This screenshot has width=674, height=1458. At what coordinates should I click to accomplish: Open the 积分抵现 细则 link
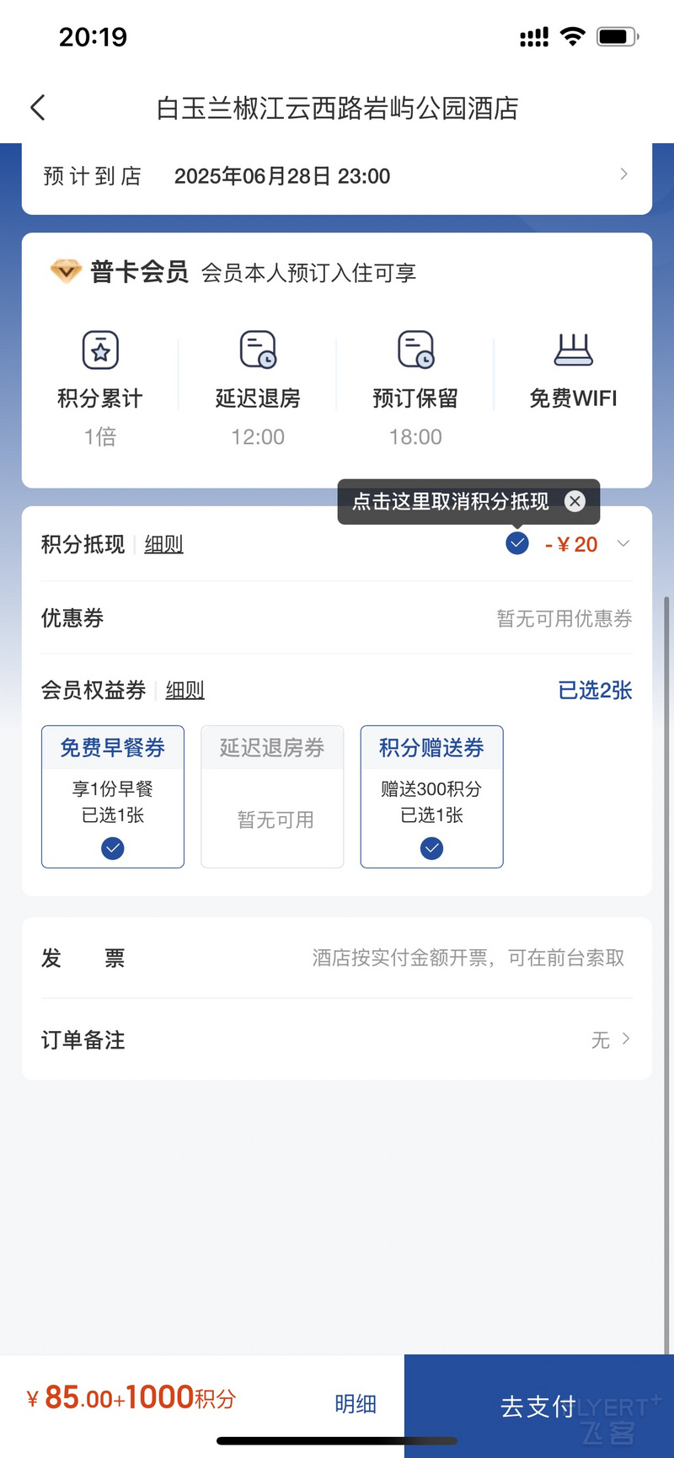(163, 544)
